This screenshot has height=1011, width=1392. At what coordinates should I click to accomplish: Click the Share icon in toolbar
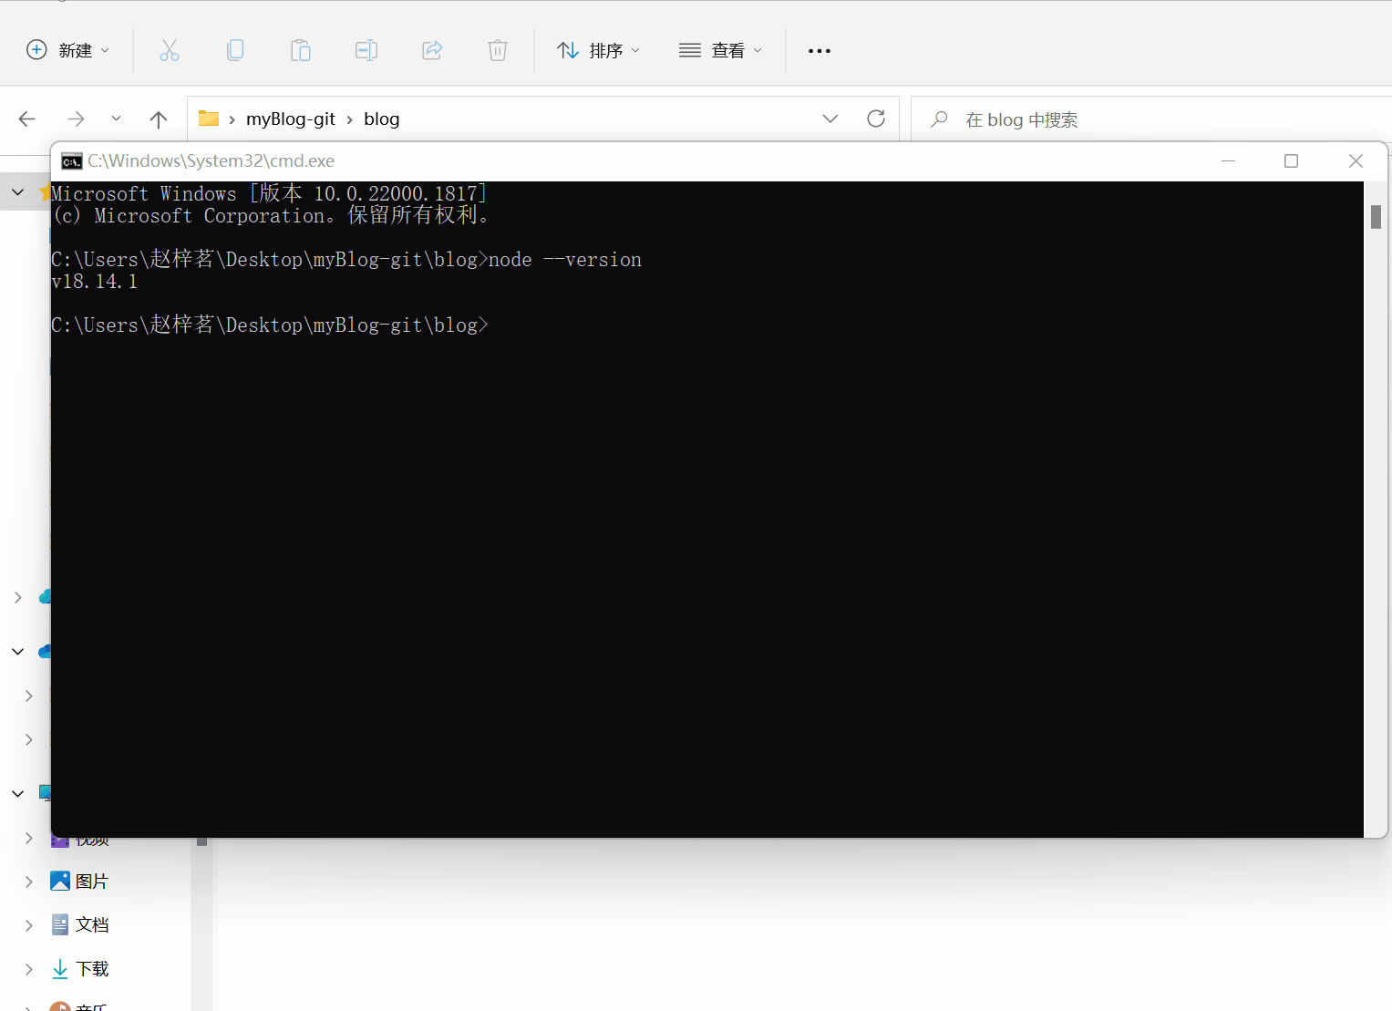tap(432, 50)
